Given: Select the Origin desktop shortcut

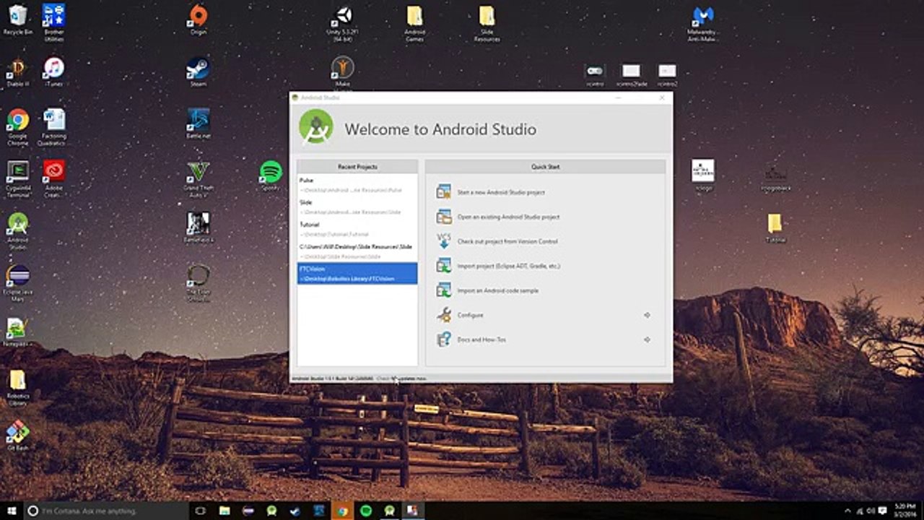Looking at the screenshot, I should pos(198,19).
